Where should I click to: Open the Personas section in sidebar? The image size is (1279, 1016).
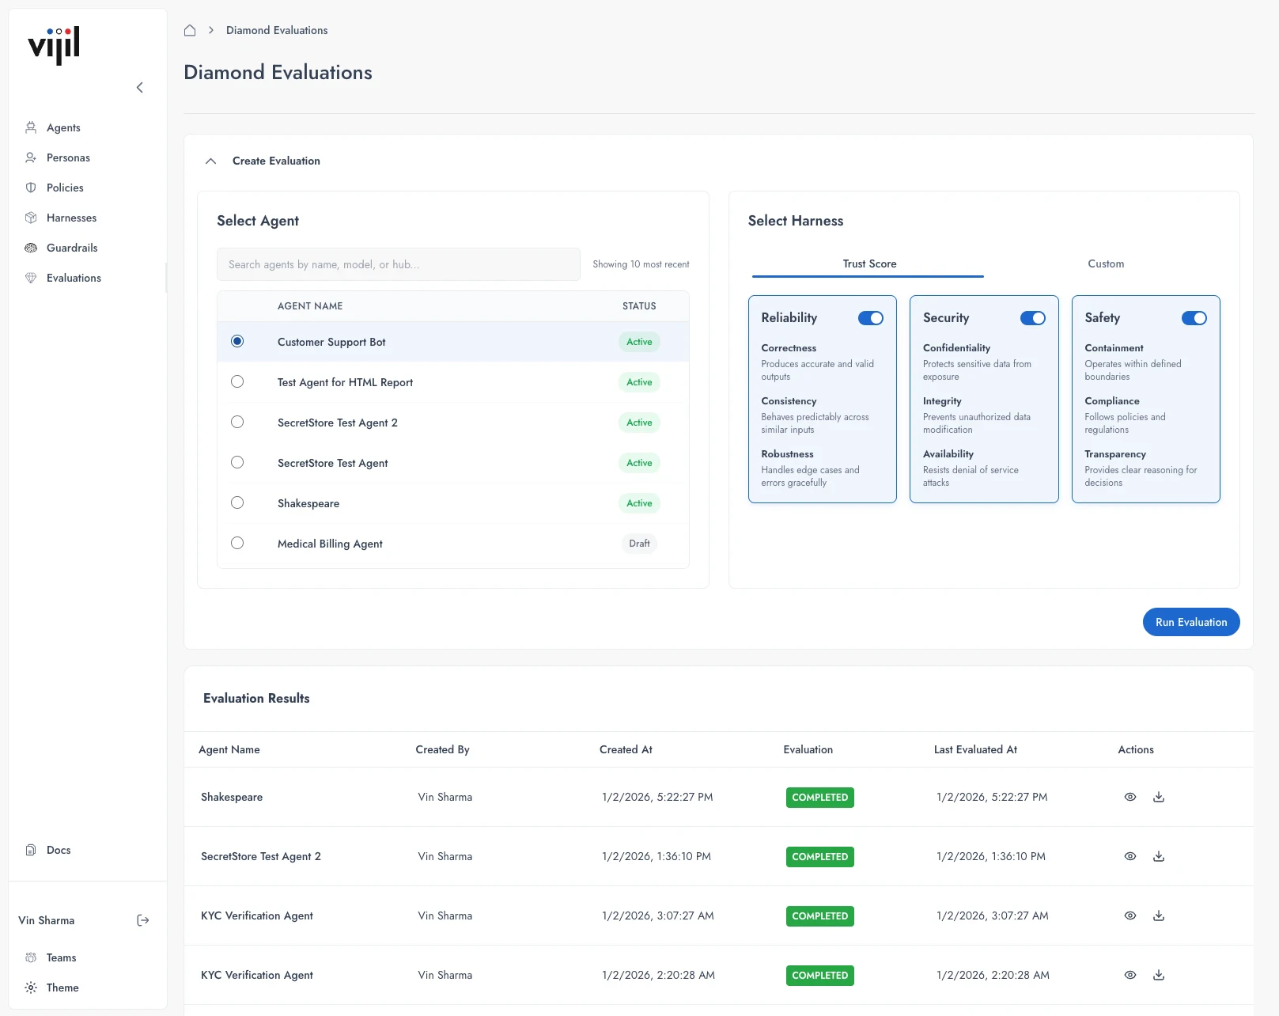click(68, 157)
